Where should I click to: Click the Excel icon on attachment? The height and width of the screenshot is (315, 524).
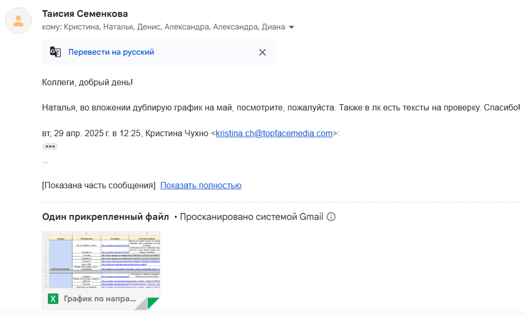pos(53,299)
